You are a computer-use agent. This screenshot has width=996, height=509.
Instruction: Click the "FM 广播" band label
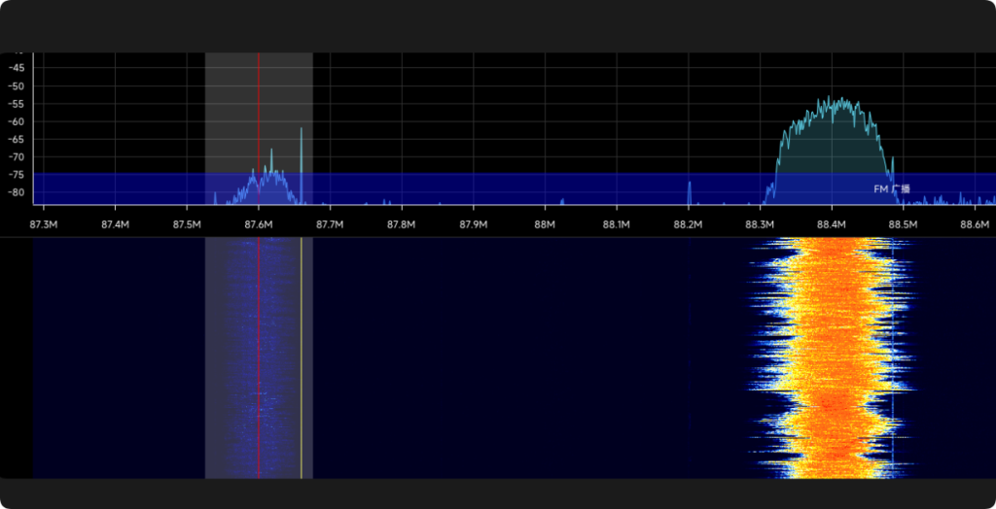click(x=892, y=189)
